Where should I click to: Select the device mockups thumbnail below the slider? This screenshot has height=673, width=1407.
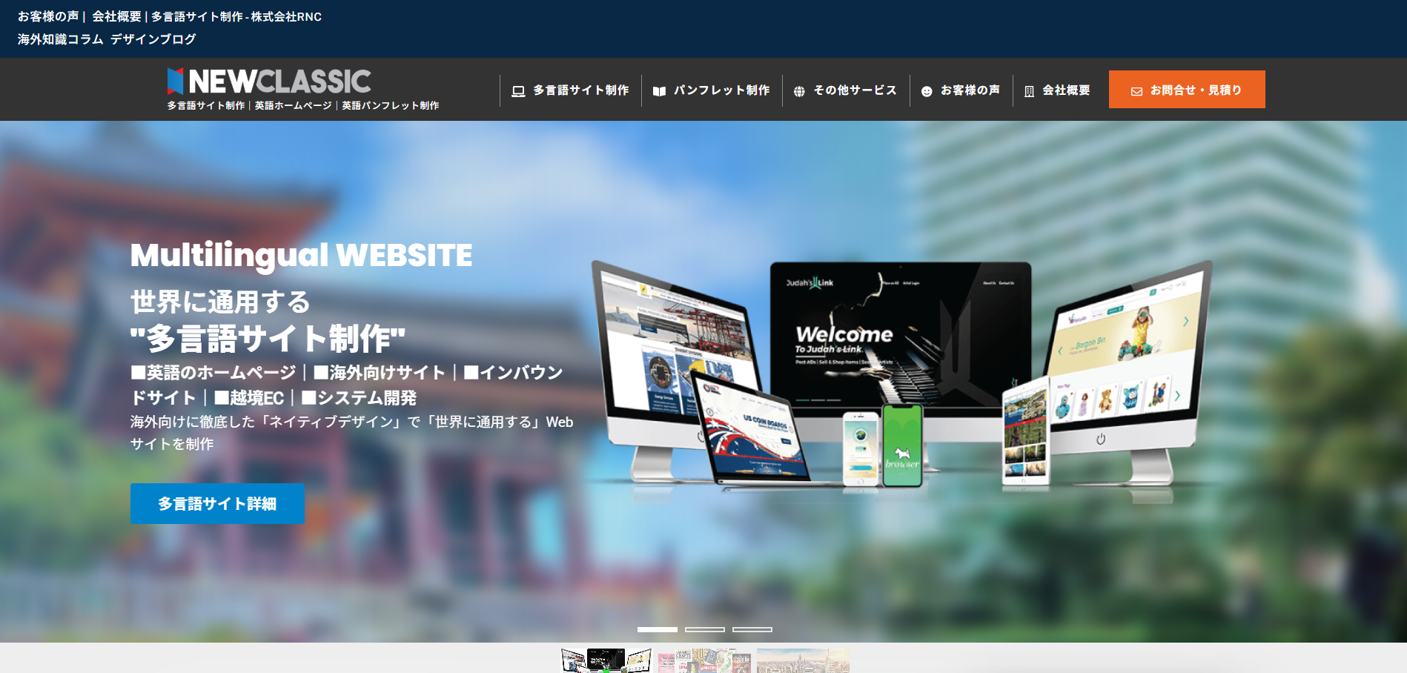click(x=606, y=660)
